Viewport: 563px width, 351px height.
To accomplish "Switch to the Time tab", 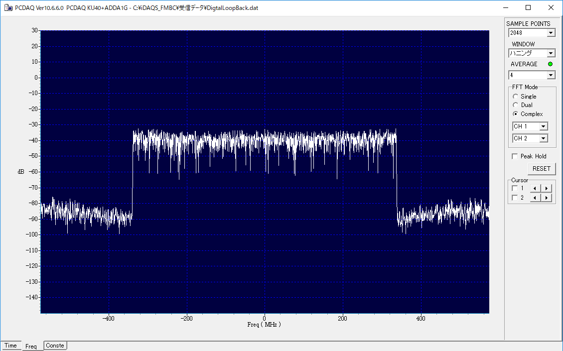I will point(11,346).
